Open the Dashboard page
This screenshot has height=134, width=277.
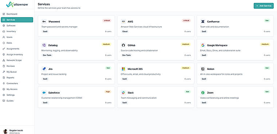17,14
